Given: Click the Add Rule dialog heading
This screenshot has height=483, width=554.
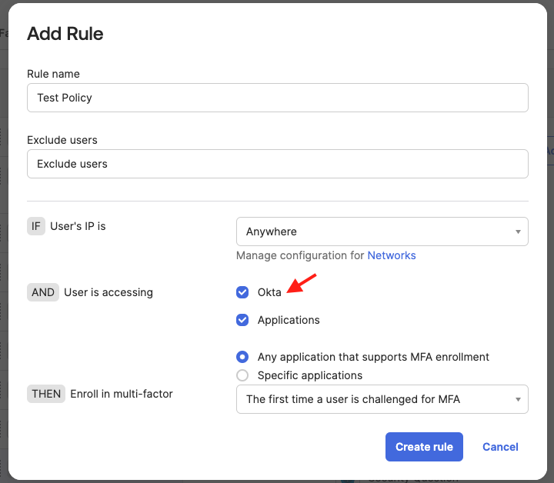Looking at the screenshot, I should [x=65, y=34].
